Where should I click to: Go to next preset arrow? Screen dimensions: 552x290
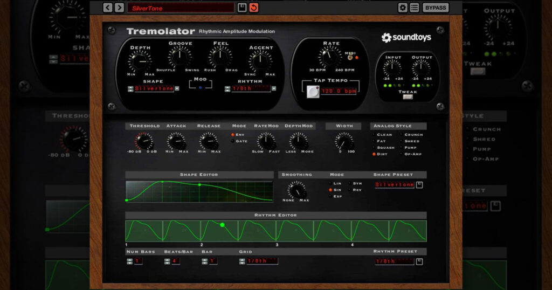click(x=119, y=8)
